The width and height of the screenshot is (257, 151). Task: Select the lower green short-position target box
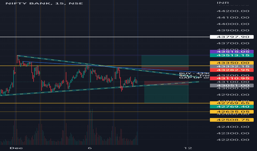(166, 94)
